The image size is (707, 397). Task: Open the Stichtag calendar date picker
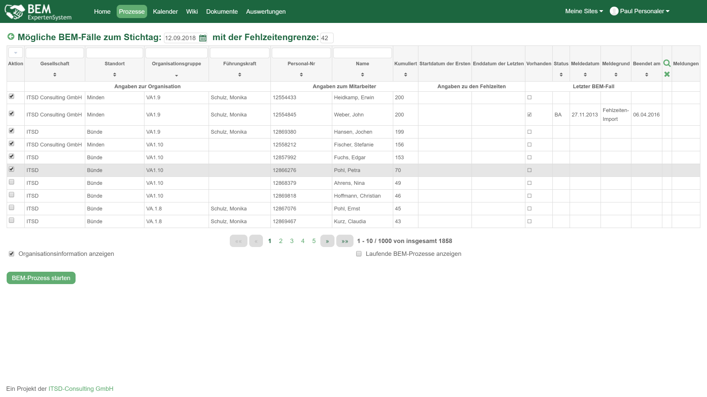click(x=203, y=38)
